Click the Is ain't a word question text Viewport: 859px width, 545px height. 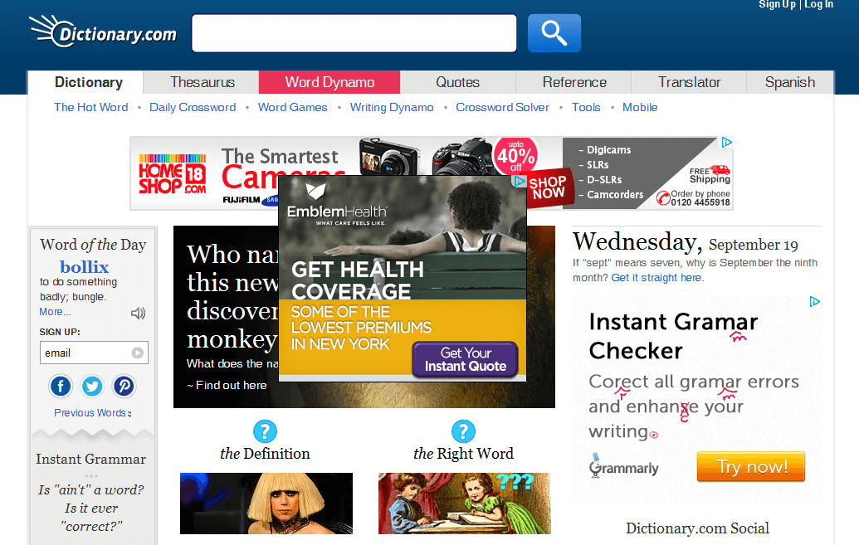pyautogui.click(x=91, y=509)
